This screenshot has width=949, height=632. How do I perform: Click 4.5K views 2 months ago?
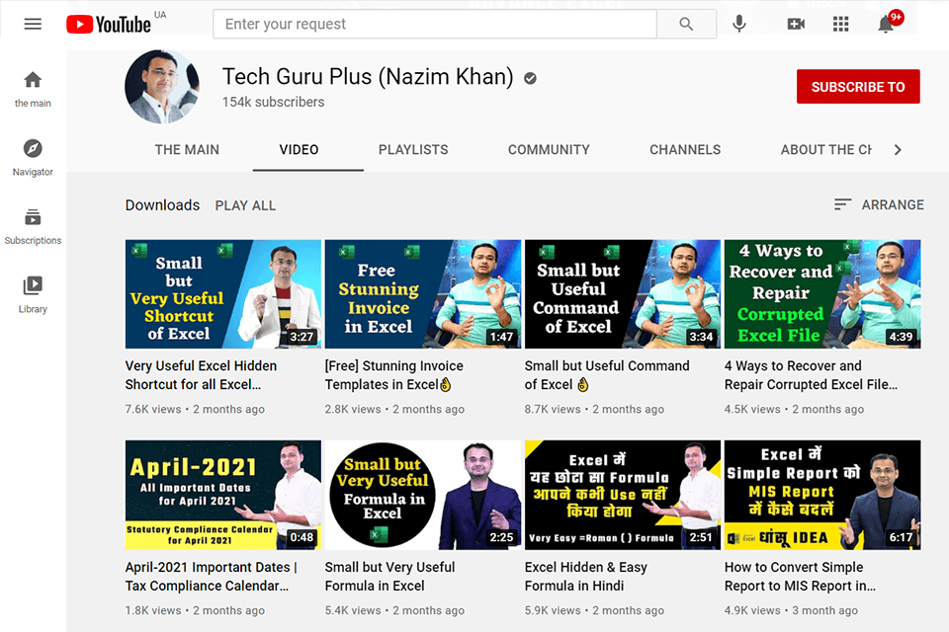pyautogui.click(x=794, y=409)
